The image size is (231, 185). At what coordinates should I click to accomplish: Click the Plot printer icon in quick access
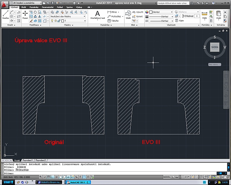click(x=74, y=3)
